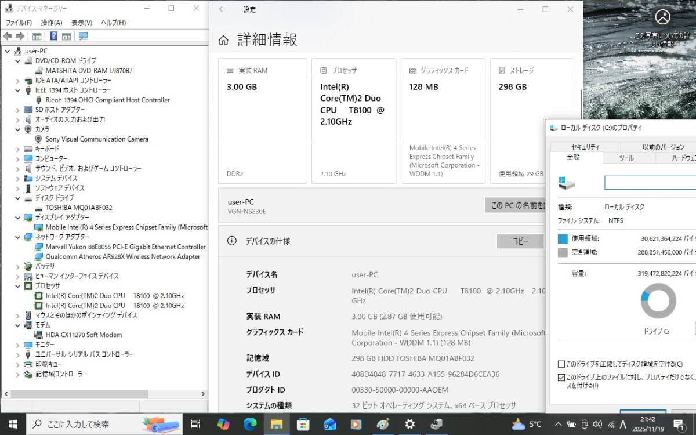
Task: Switch to the ツール tab in disk properties
Action: click(626, 158)
